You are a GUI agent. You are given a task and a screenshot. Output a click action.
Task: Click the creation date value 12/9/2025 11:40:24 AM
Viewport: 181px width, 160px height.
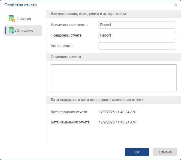117,112
